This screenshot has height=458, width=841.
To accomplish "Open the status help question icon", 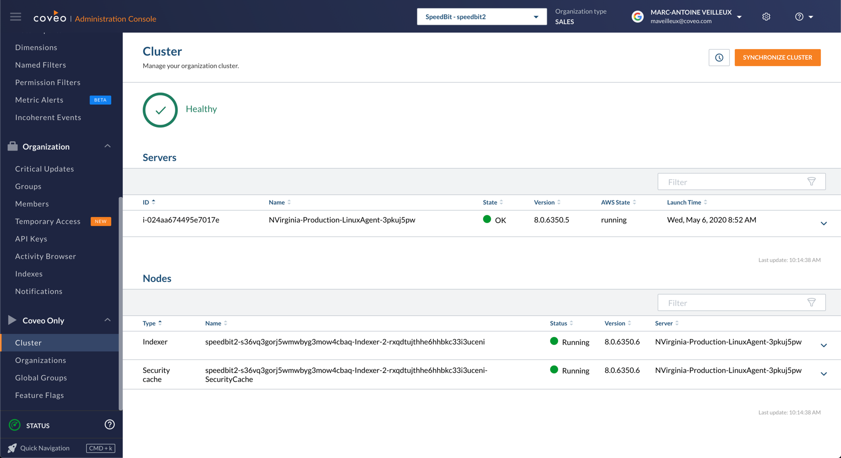I will pyautogui.click(x=110, y=424).
